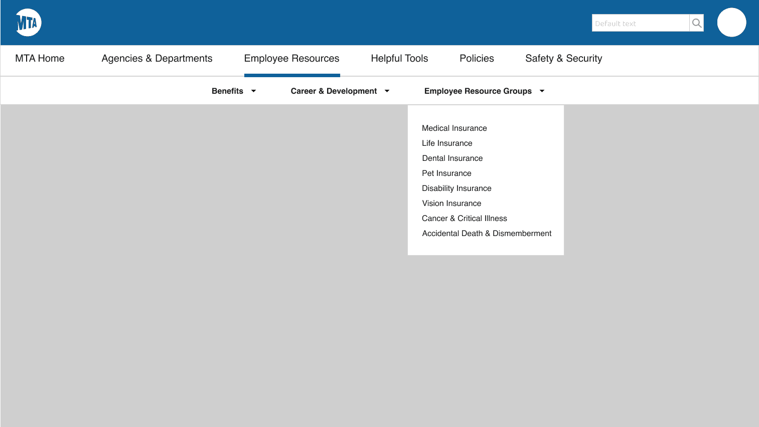Screen dimensions: 759x427
Task: Select the Employee Resources tab
Action: [x=291, y=58]
